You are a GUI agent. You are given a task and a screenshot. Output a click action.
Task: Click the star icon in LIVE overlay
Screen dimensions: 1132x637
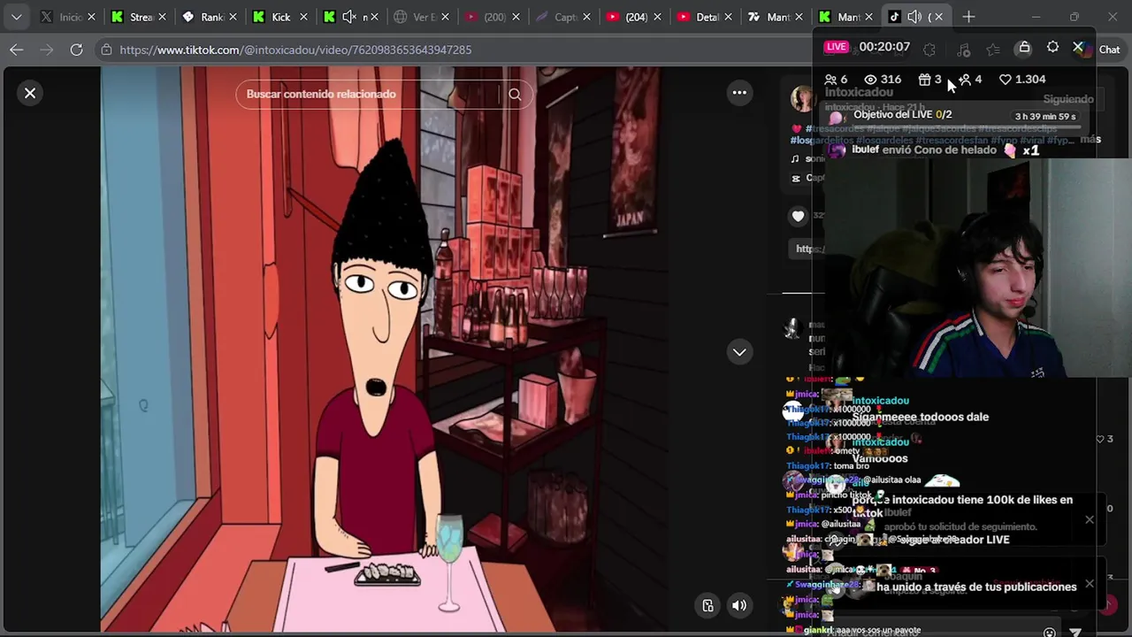pos(993,49)
